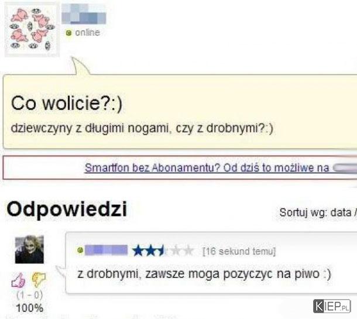Click the blurred answerer username
The height and width of the screenshot is (319, 357).
106,251
